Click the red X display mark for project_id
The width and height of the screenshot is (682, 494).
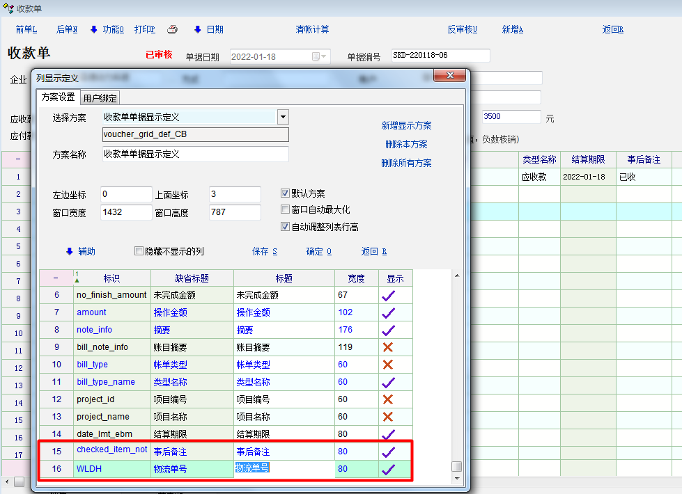pyautogui.click(x=388, y=399)
